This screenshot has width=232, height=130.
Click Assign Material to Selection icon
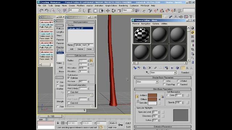pyautogui.click(x=144, y=68)
